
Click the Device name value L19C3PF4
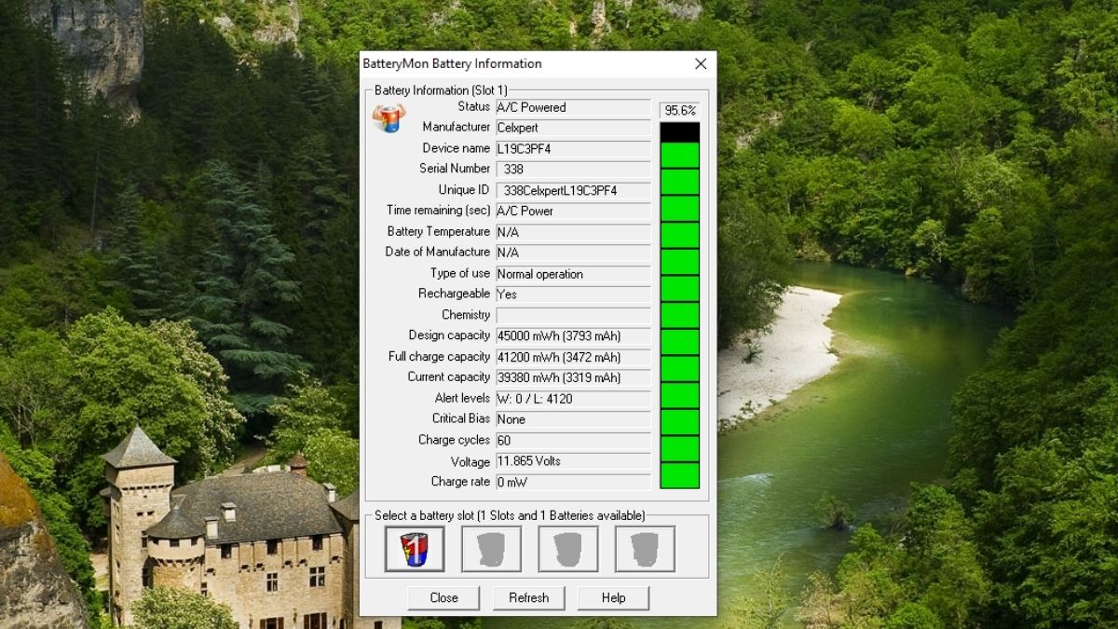pyautogui.click(x=573, y=149)
